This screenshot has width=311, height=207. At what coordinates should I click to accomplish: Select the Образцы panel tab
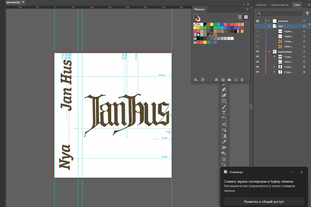(x=199, y=9)
